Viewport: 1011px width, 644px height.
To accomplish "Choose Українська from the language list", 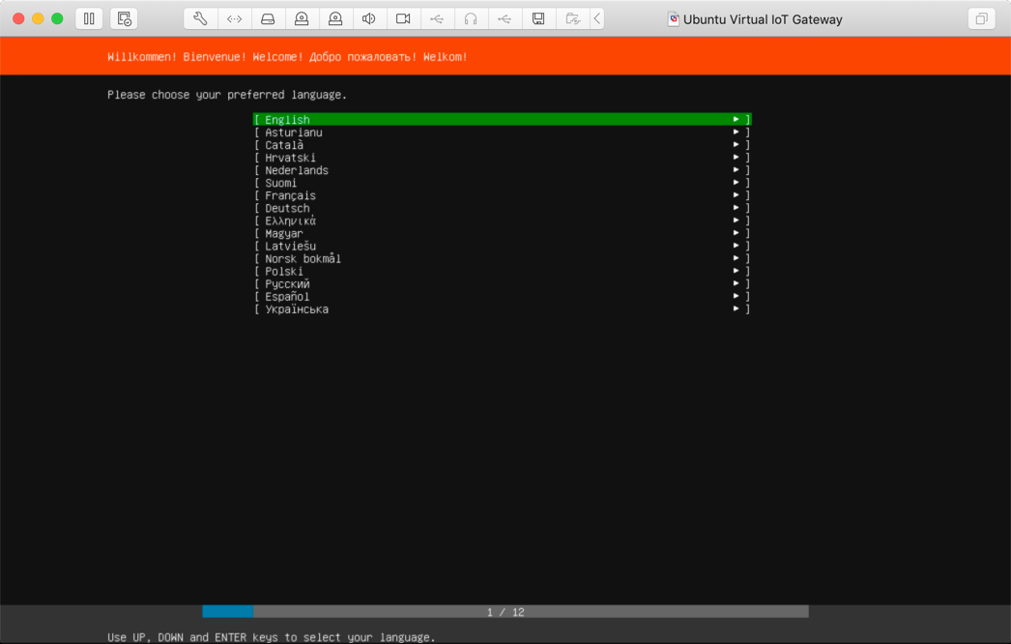I will click(503, 309).
